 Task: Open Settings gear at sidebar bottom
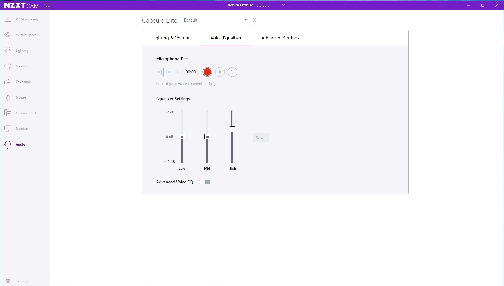[x=8, y=281]
